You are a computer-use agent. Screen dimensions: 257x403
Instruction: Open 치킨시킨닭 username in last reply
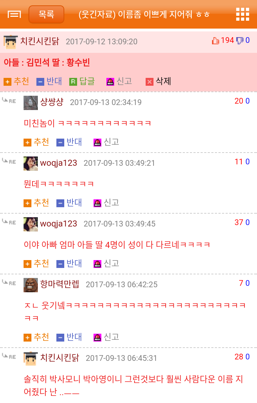pos(60,358)
